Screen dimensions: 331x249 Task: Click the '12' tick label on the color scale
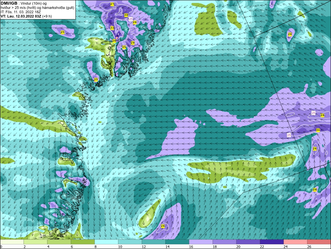pos(144,247)
